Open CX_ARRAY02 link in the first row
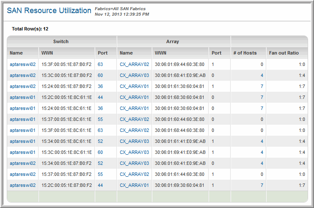314x208 pixels. (134, 64)
